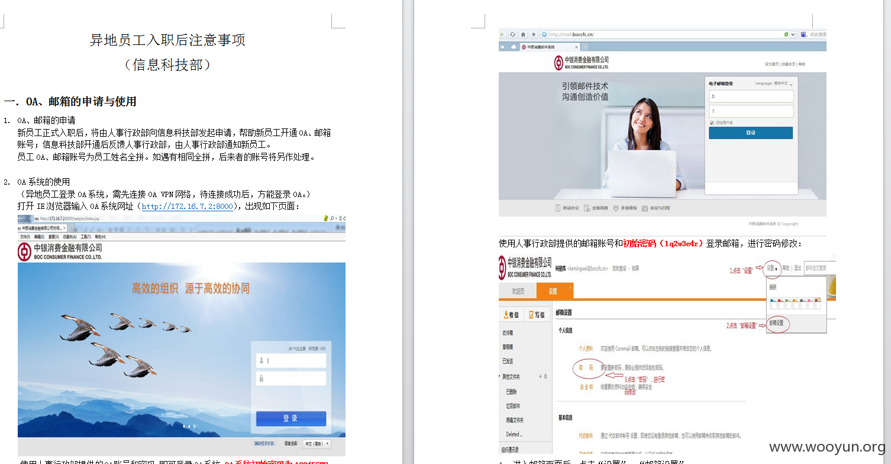Image resolution: width=891 pixels, height=464 pixels.
Task: Open the 设置 dropdown in the mailbox header
Action: coord(772,269)
